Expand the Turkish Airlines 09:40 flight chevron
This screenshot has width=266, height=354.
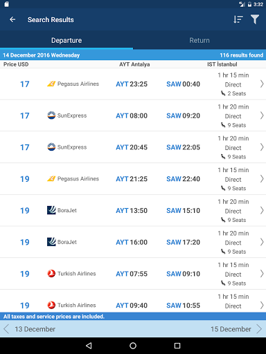click(262, 305)
